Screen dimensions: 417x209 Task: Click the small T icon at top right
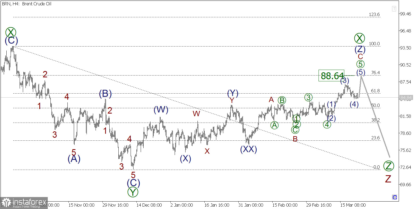coord(394,9)
